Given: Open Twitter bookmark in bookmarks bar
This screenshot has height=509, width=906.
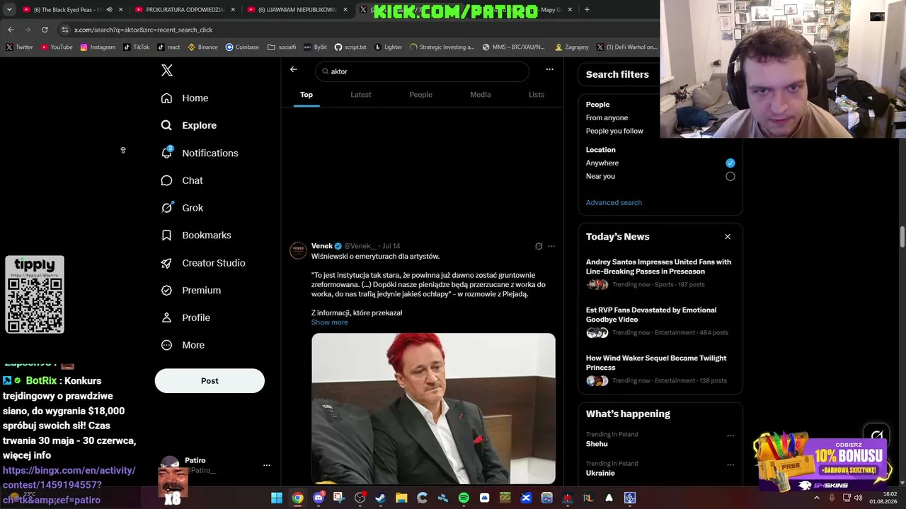Looking at the screenshot, I should [x=20, y=47].
